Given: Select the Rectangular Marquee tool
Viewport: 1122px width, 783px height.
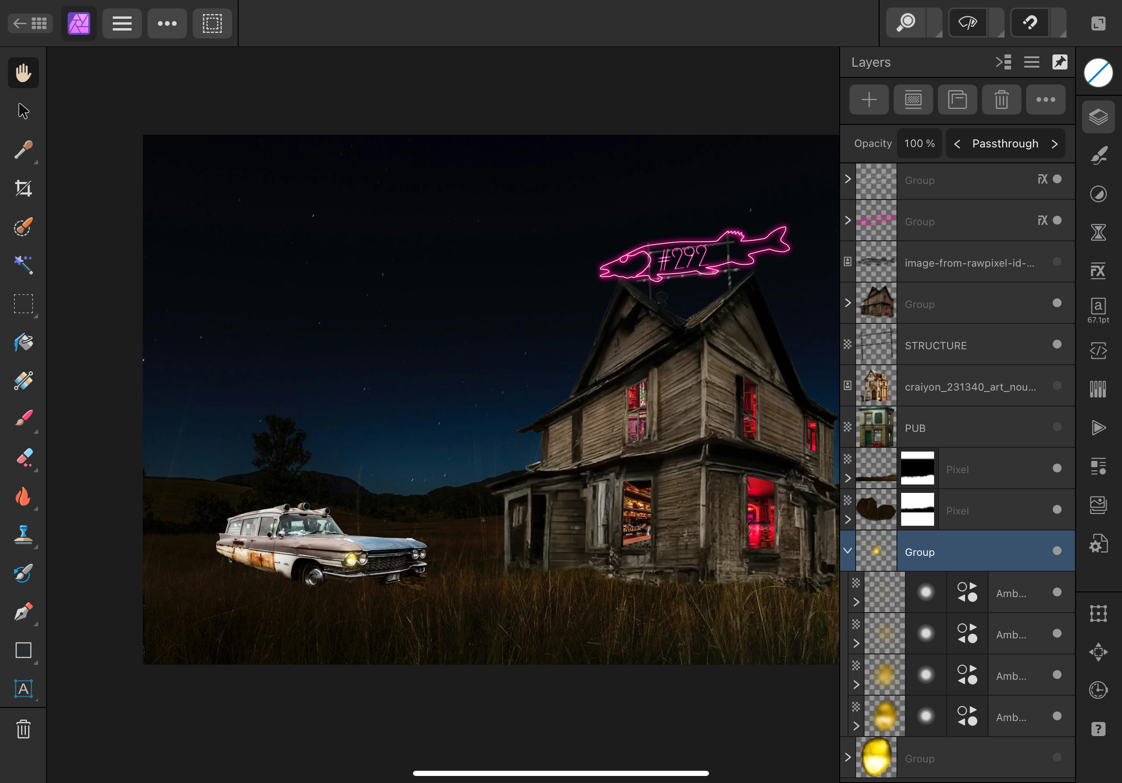Looking at the screenshot, I should click(x=23, y=304).
